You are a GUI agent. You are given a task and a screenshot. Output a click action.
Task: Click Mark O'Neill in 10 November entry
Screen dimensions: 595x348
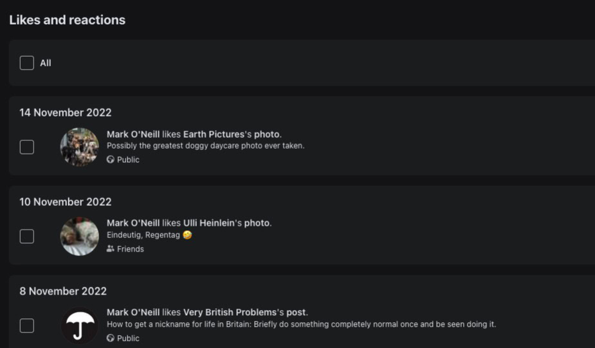(133, 223)
